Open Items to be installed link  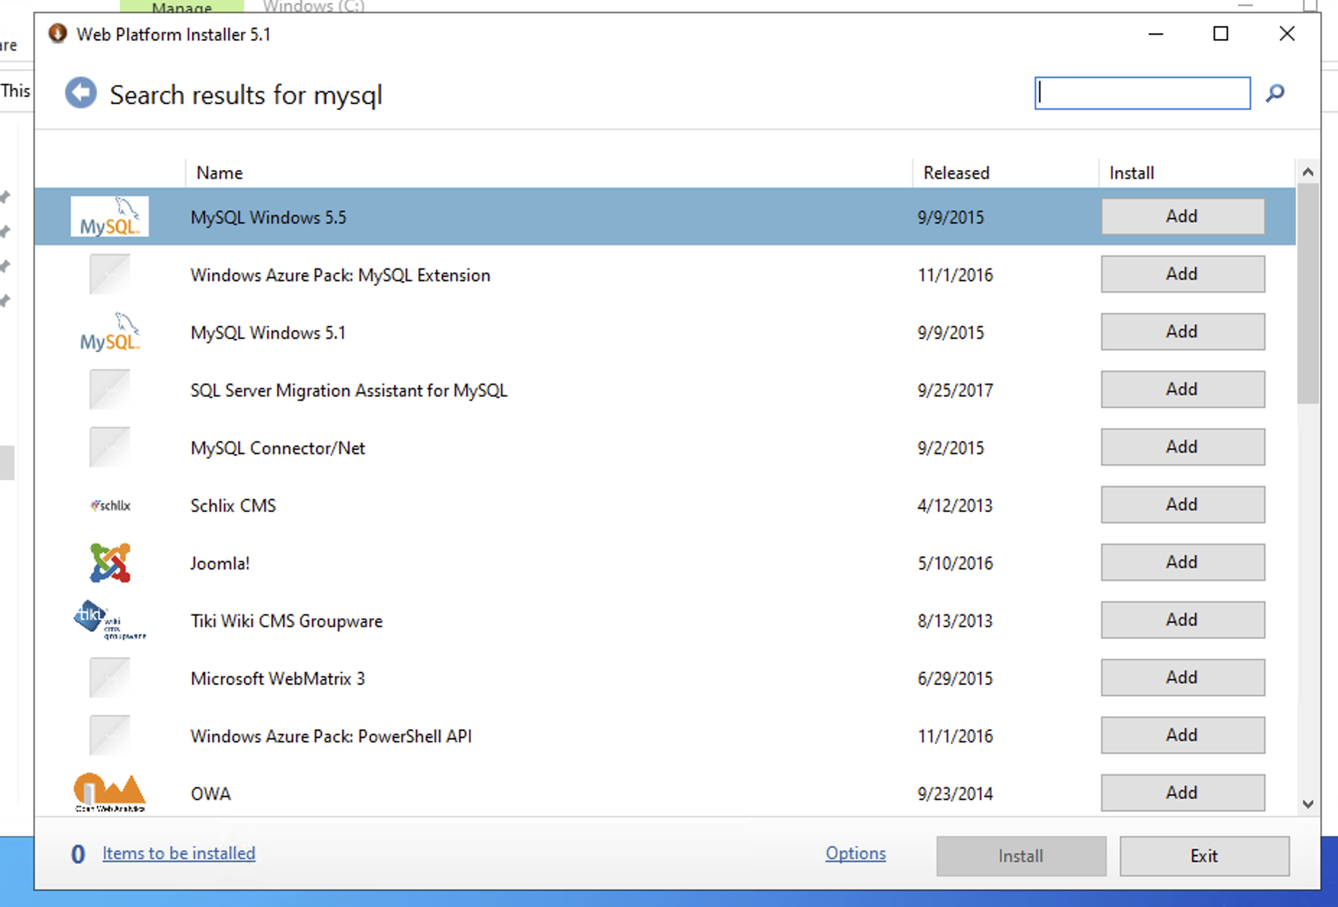pyautogui.click(x=179, y=853)
